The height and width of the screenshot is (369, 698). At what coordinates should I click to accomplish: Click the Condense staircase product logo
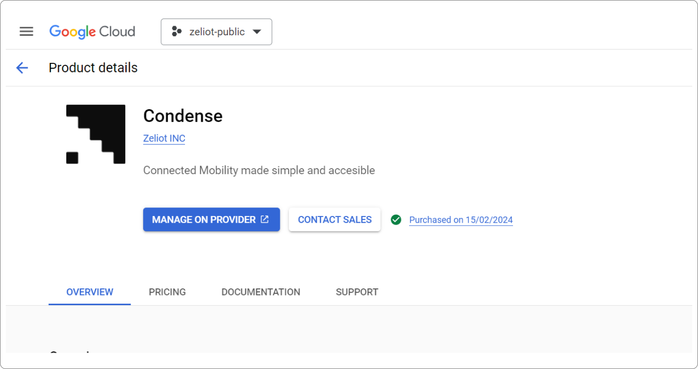point(96,134)
